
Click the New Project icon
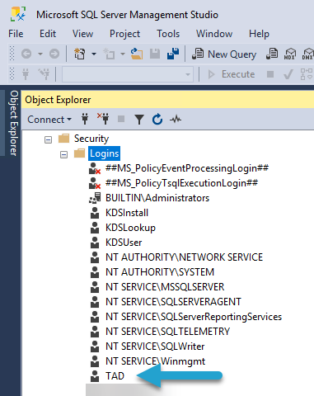(80, 54)
